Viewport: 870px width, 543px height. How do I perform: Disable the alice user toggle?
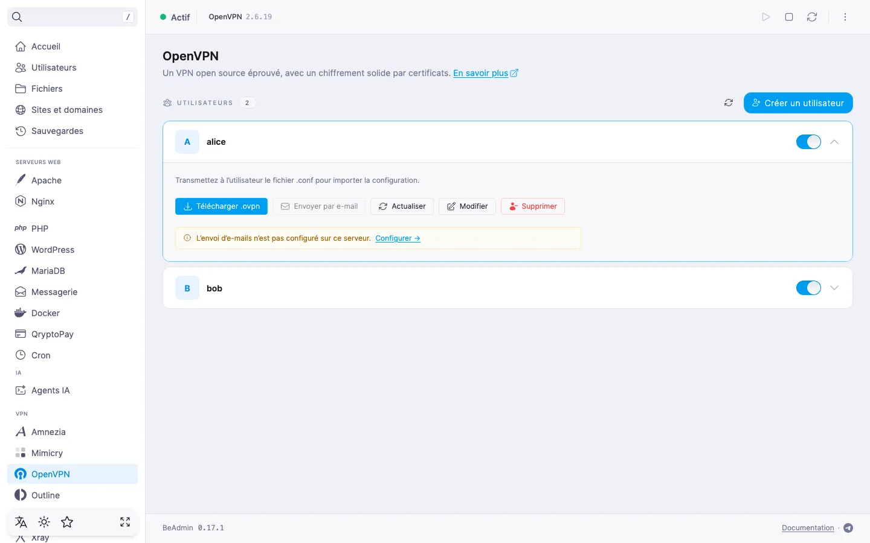pos(808,142)
